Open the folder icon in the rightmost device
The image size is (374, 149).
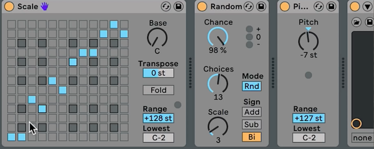pos(356,22)
